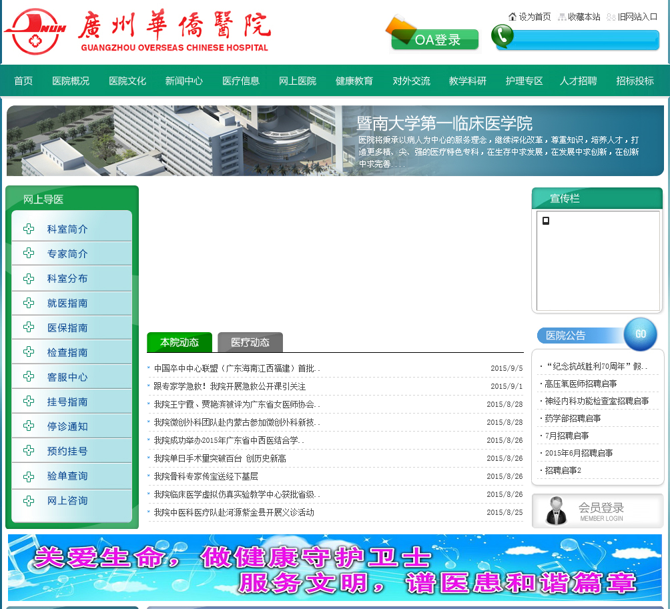This screenshot has width=670, height=609.
Task: Switch to the 本院动态 tab
Action: (x=180, y=342)
